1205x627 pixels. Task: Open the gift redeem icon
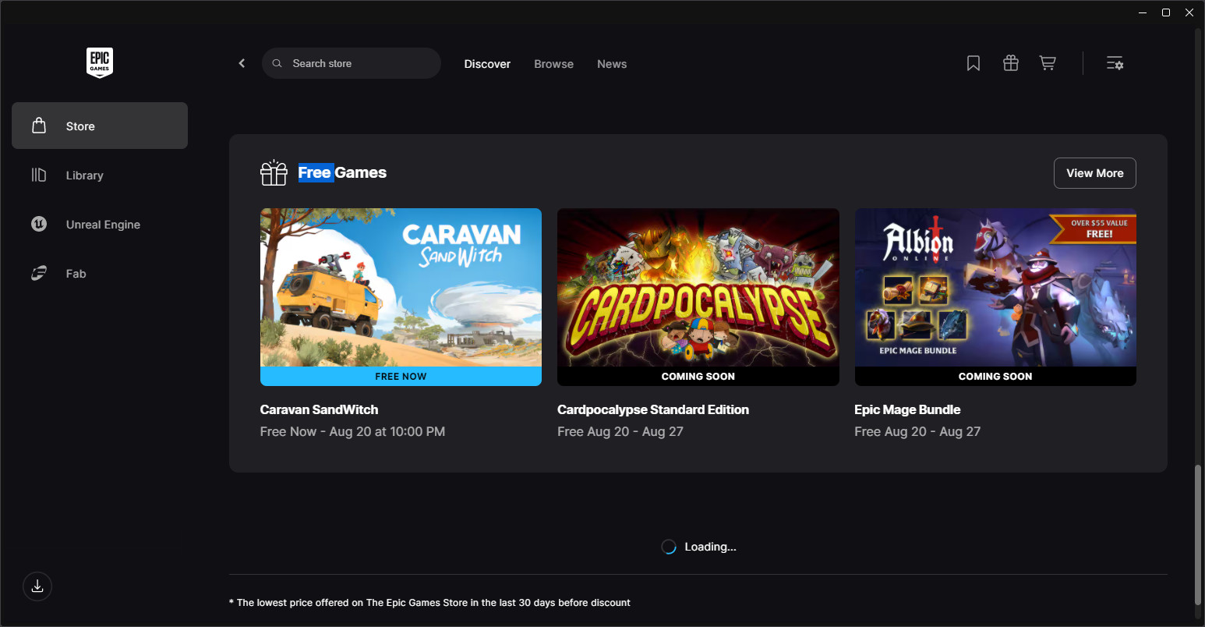point(1011,63)
